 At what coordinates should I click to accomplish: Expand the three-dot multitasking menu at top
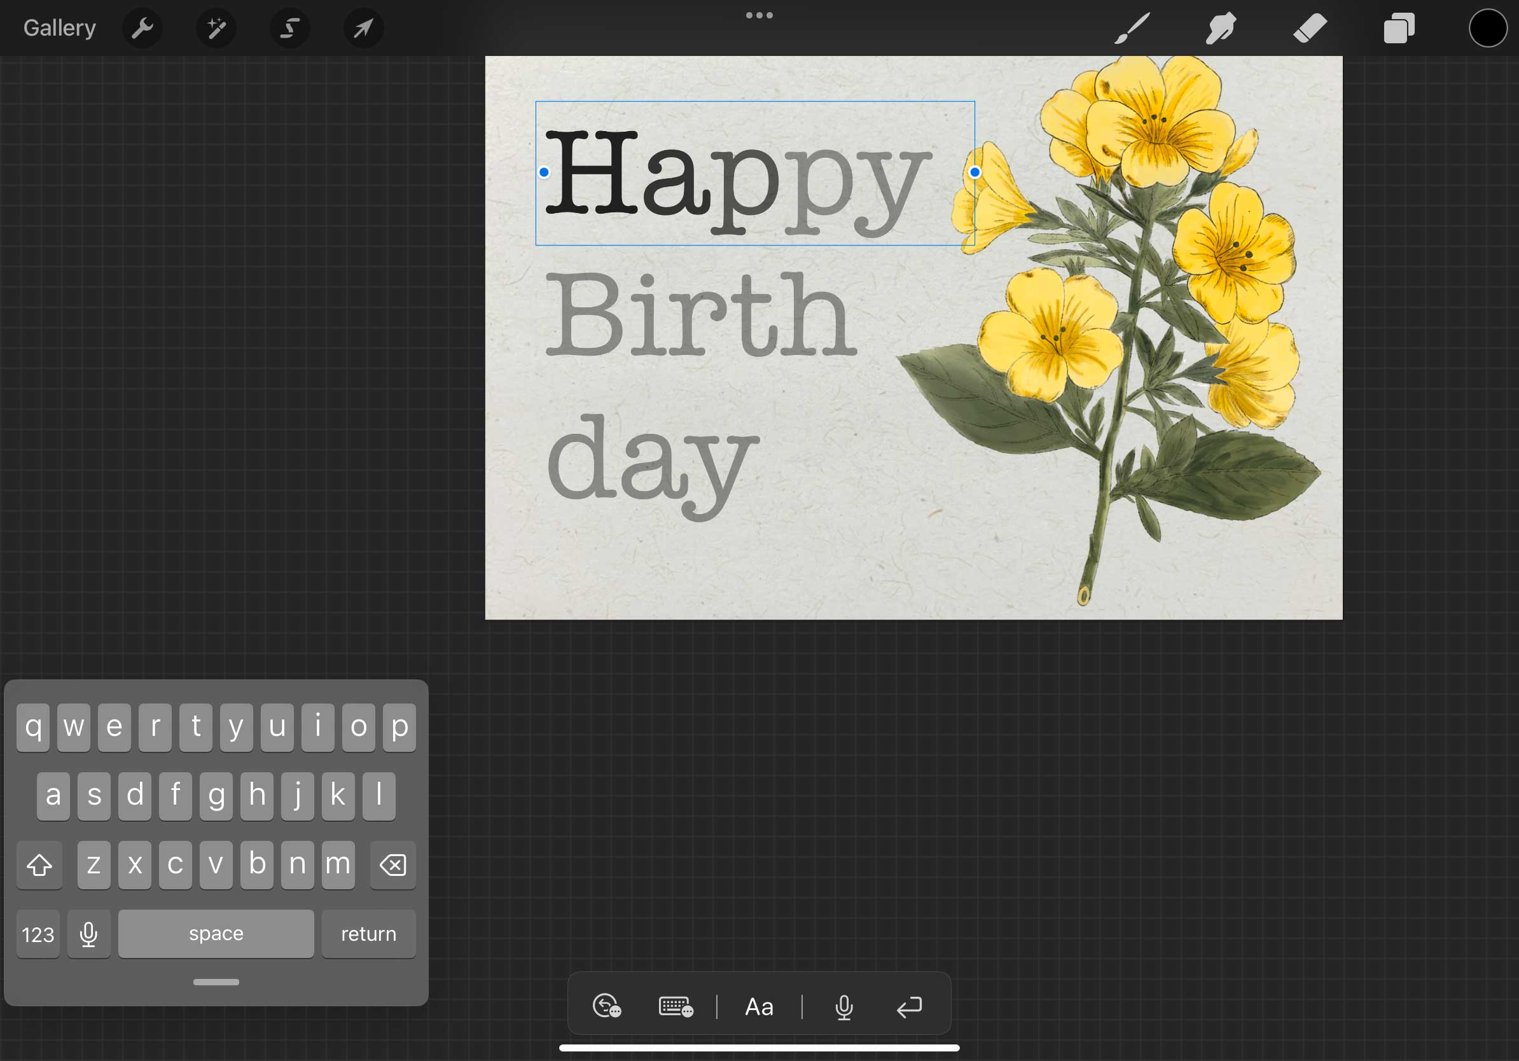click(x=759, y=15)
